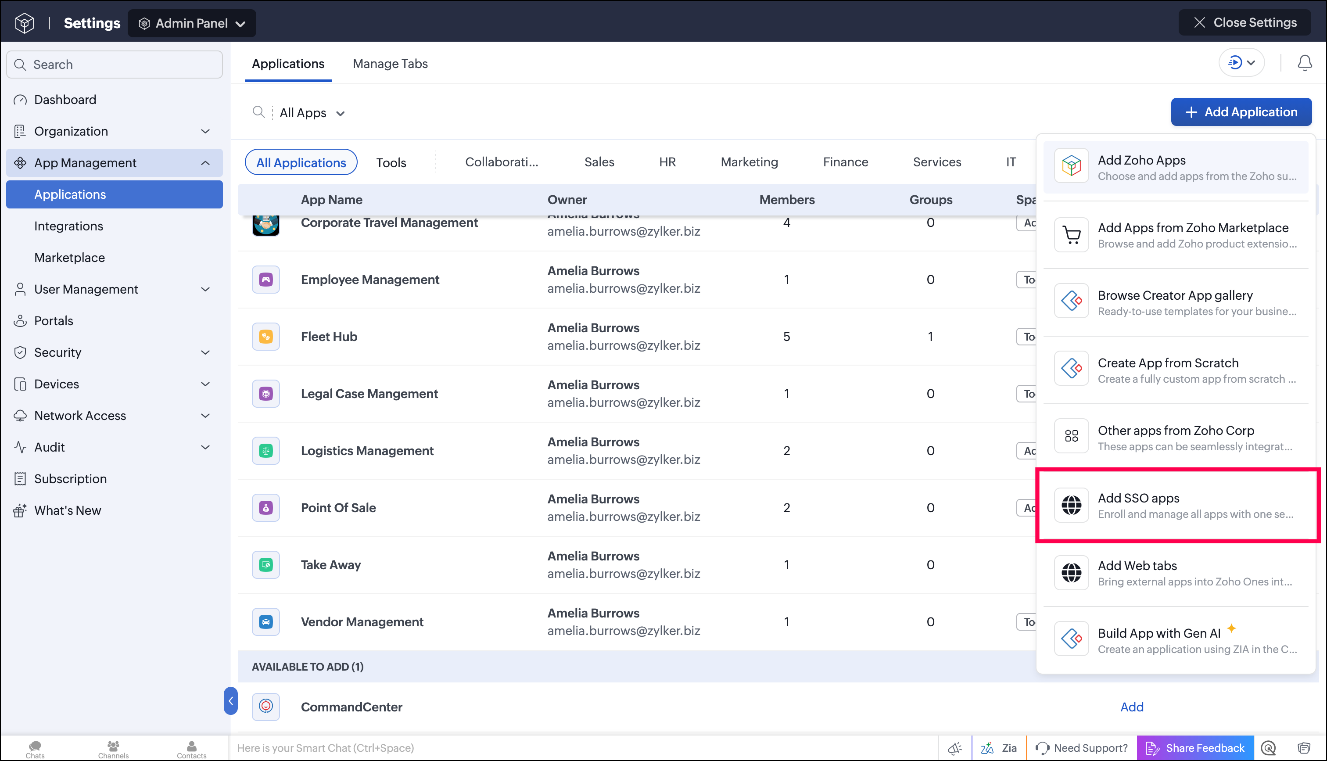Click the announcements megaphone icon
The width and height of the screenshot is (1327, 761).
[954, 748]
